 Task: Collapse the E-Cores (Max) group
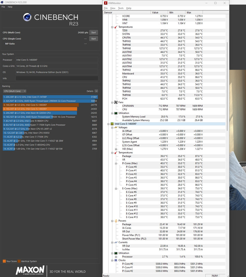tap(116, 188)
